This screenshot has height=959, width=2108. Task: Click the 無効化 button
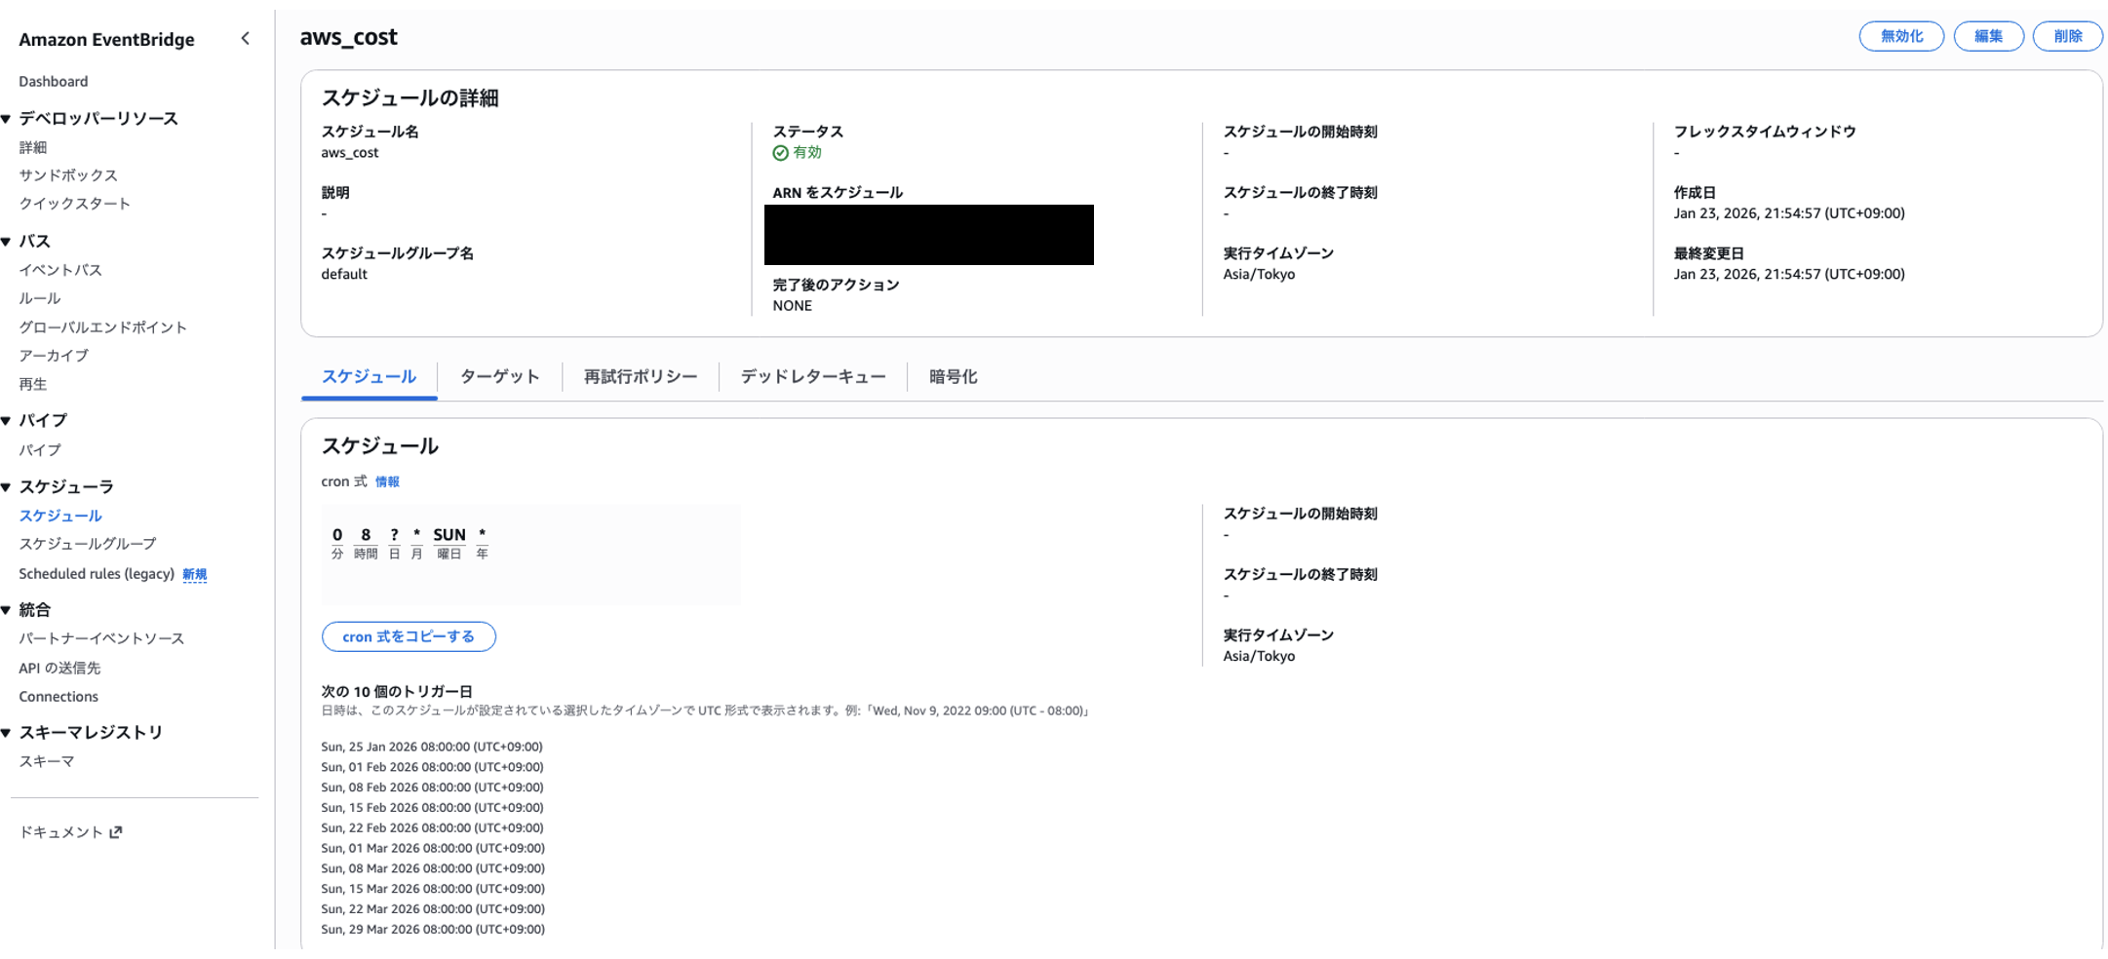tap(1901, 36)
